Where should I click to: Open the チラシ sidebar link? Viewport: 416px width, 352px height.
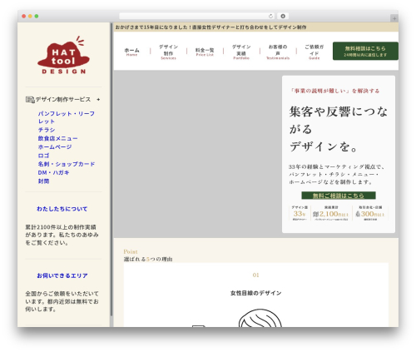click(47, 130)
